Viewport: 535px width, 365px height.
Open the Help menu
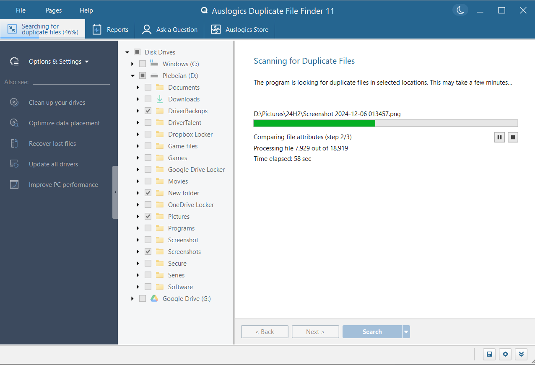[x=86, y=10]
